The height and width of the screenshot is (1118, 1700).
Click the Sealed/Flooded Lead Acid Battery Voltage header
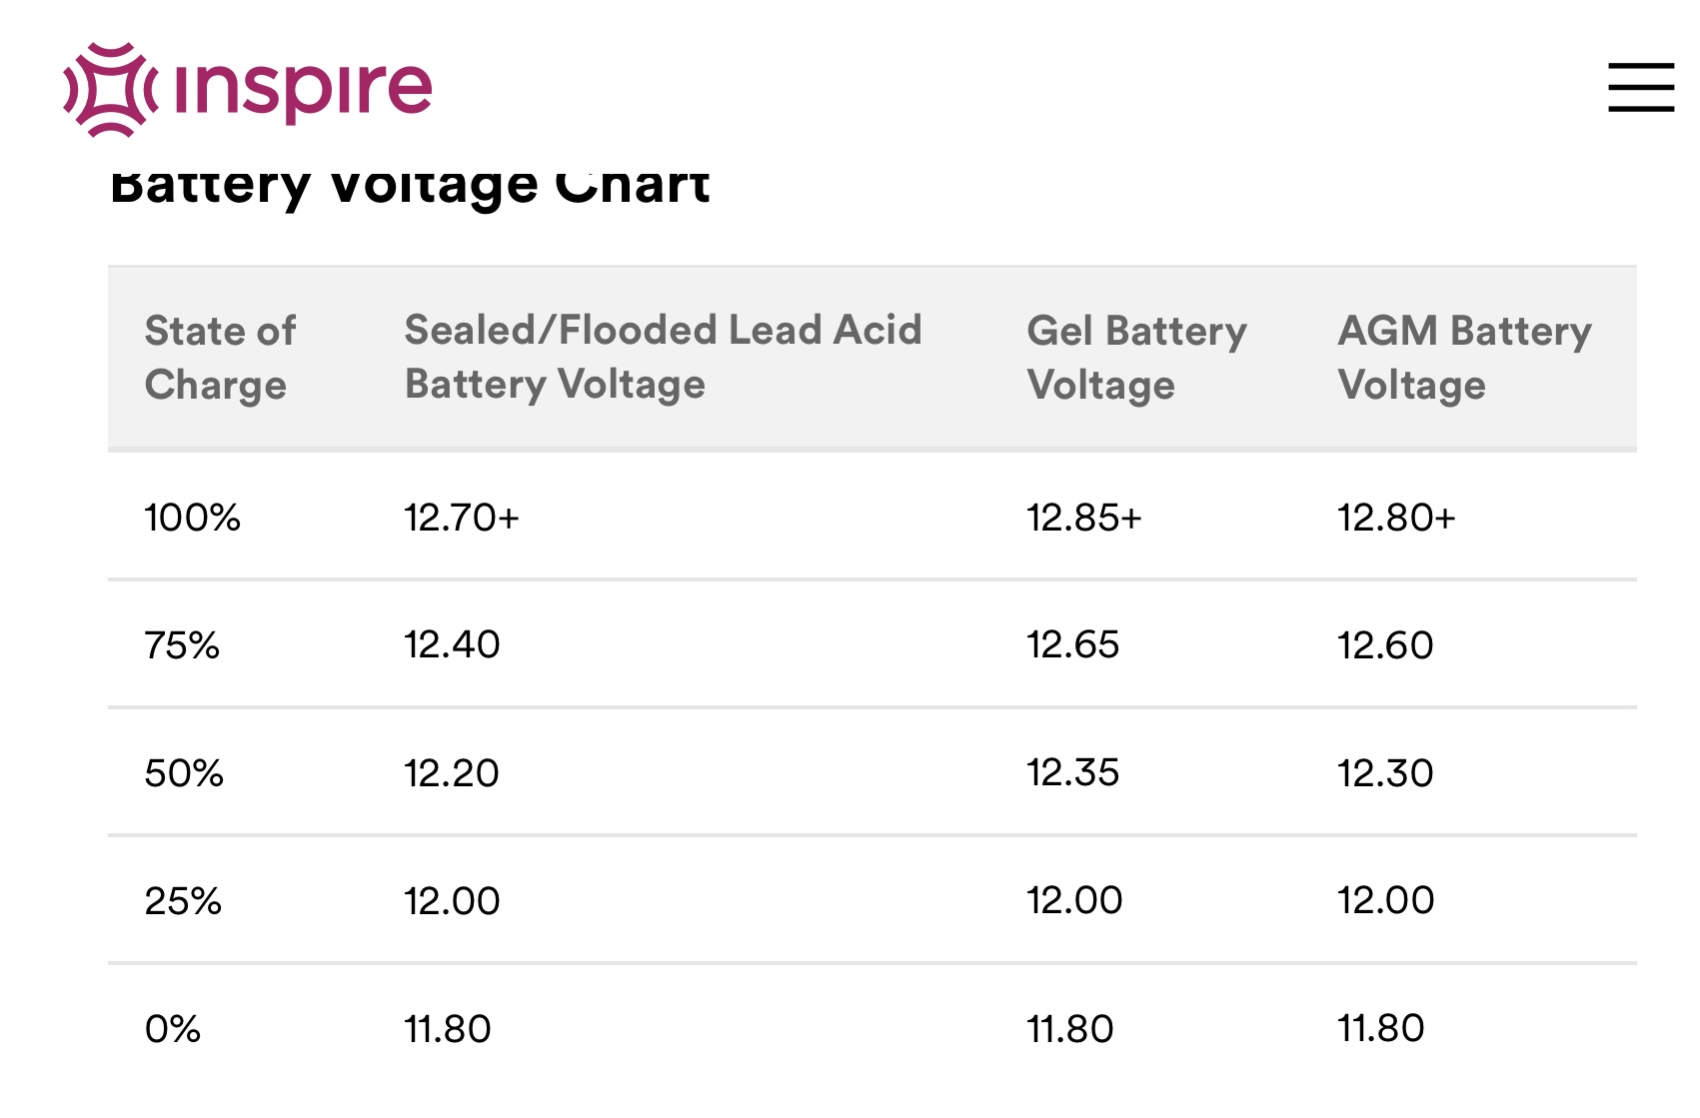point(663,357)
